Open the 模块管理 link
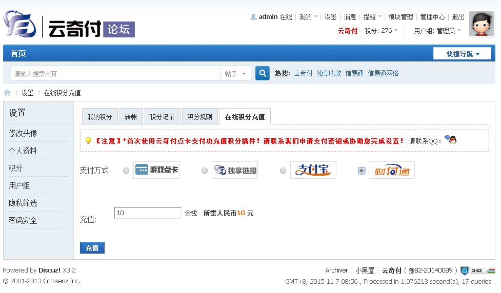This screenshot has width=501, height=293. coord(400,17)
